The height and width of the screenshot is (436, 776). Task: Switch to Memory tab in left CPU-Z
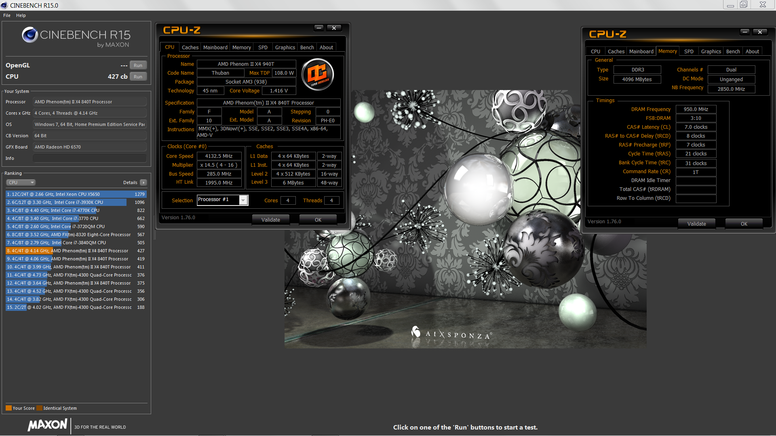pos(242,47)
